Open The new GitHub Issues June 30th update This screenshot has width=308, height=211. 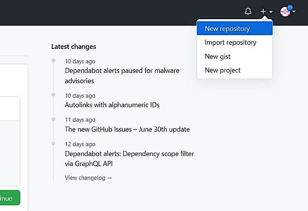127,129
